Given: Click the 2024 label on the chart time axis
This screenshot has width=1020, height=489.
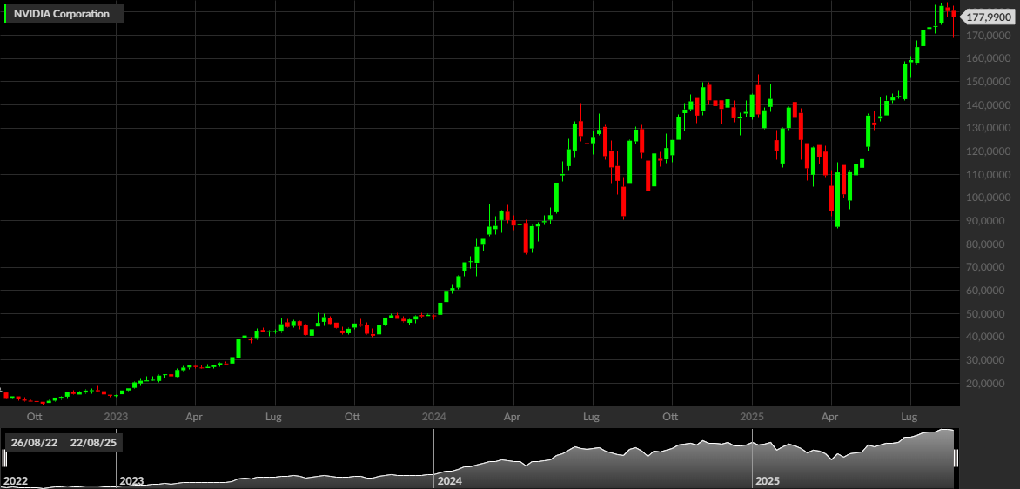Looking at the screenshot, I should [434, 415].
